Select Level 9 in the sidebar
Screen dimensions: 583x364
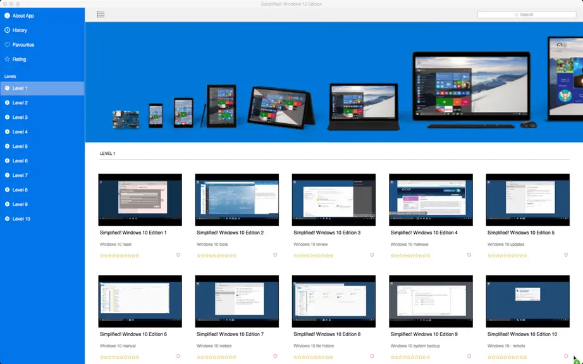[x=42, y=204]
